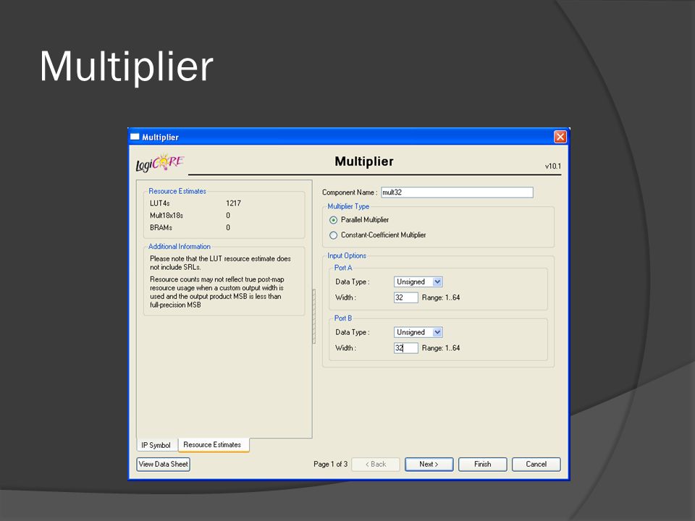Click the Port A Width input field
This screenshot has width=695, height=521.
(x=405, y=297)
